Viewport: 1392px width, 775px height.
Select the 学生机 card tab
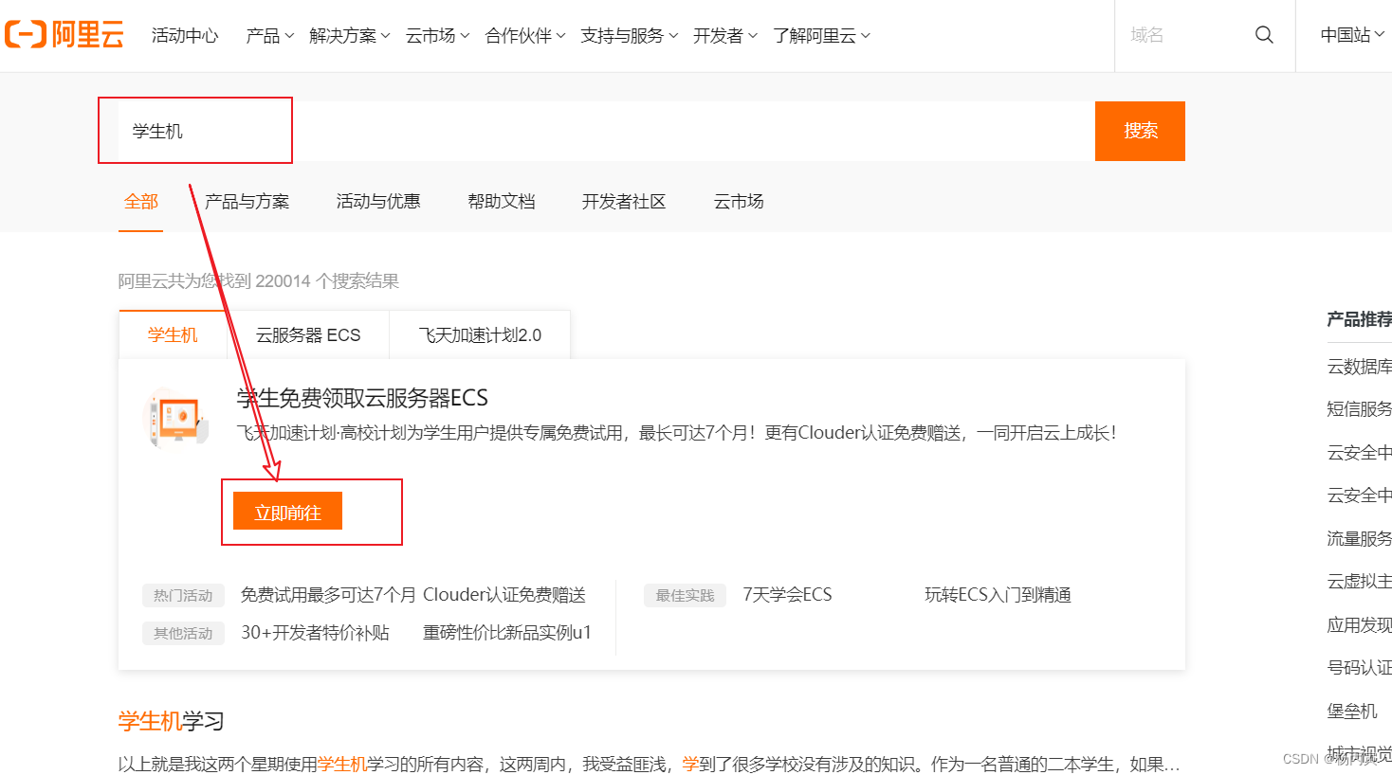[173, 334]
